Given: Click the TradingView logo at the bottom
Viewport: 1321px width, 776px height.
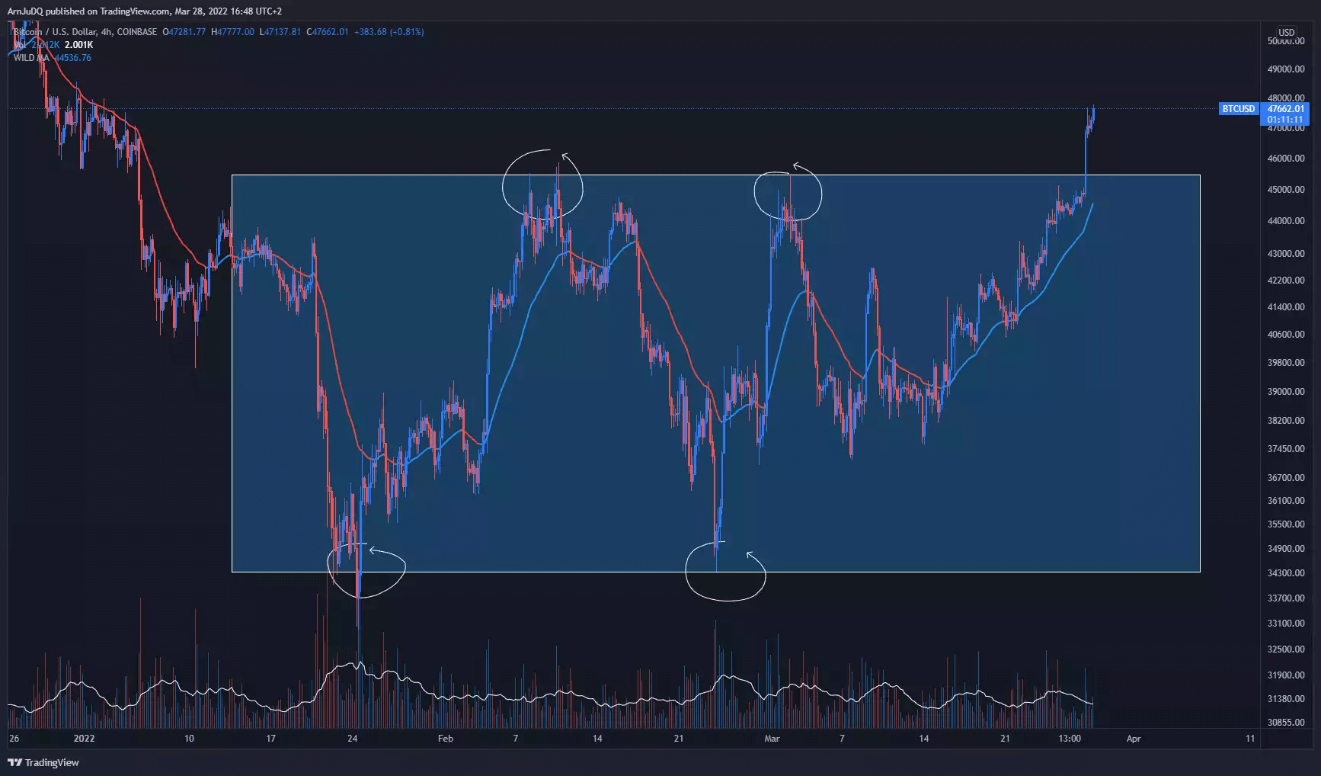Looking at the screenshot, I should [x=43, y=762].
